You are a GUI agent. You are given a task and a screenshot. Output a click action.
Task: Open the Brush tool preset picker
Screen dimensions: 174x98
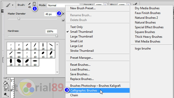tap(10, 5)
